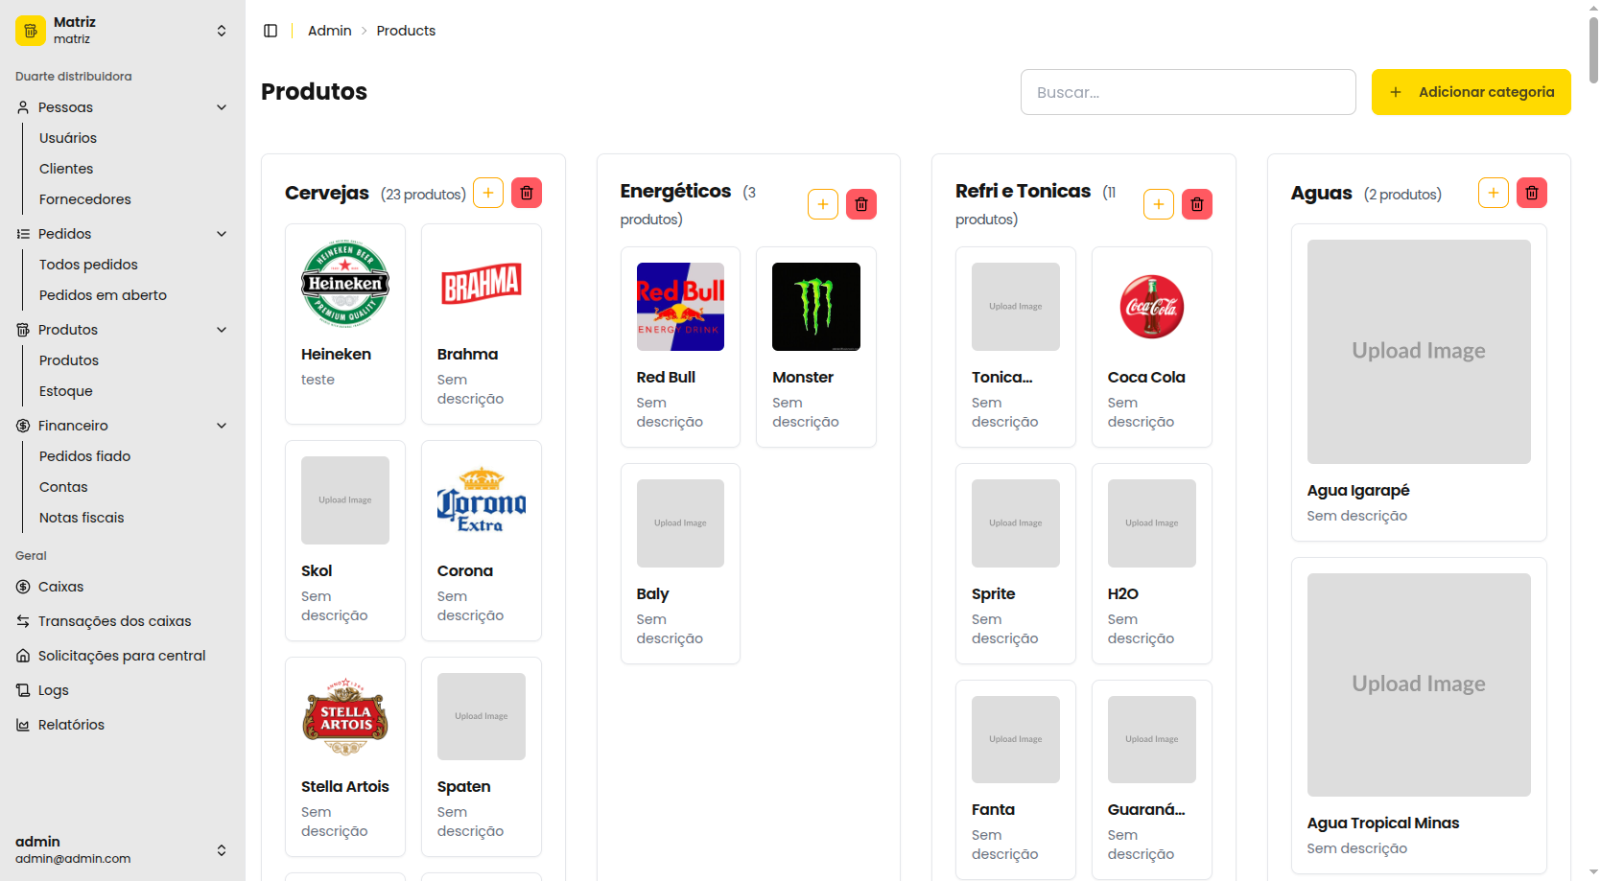Click the Cervejas category title
Viewport: 1601px width, 881px height.
coord(327,193)
